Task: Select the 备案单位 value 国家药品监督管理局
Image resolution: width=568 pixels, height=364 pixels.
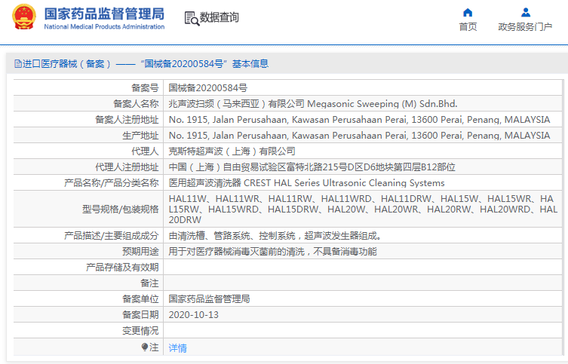Action: 210,299
